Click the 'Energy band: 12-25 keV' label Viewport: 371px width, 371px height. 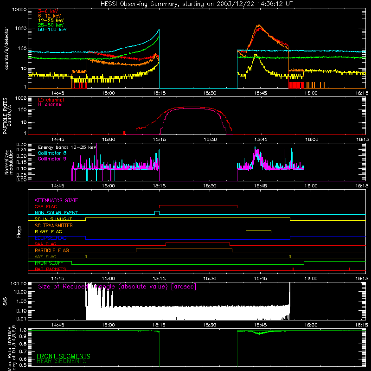(x=67, y=147)
